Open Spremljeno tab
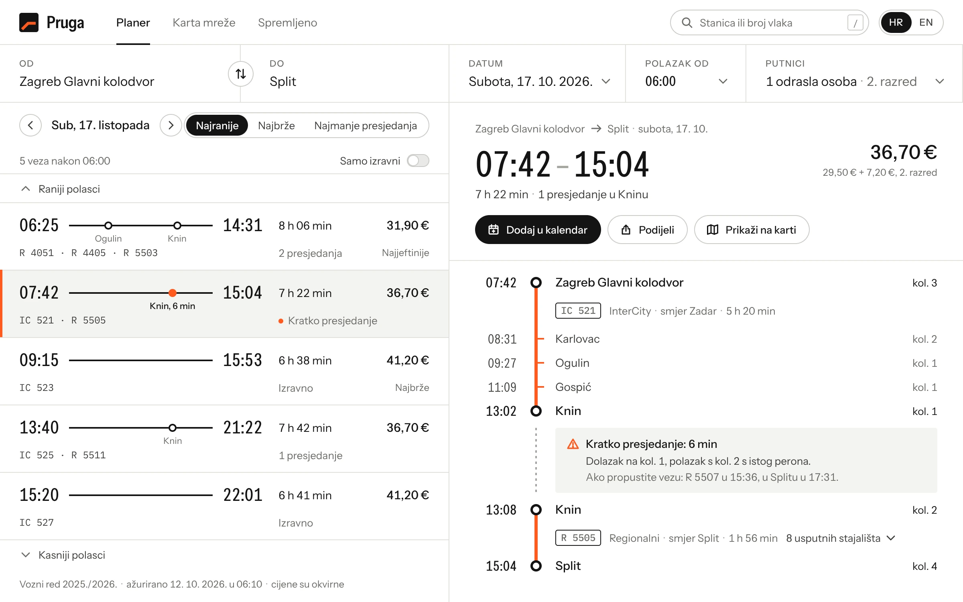Screen dimensions: 963x602 (x=287, y=22)
